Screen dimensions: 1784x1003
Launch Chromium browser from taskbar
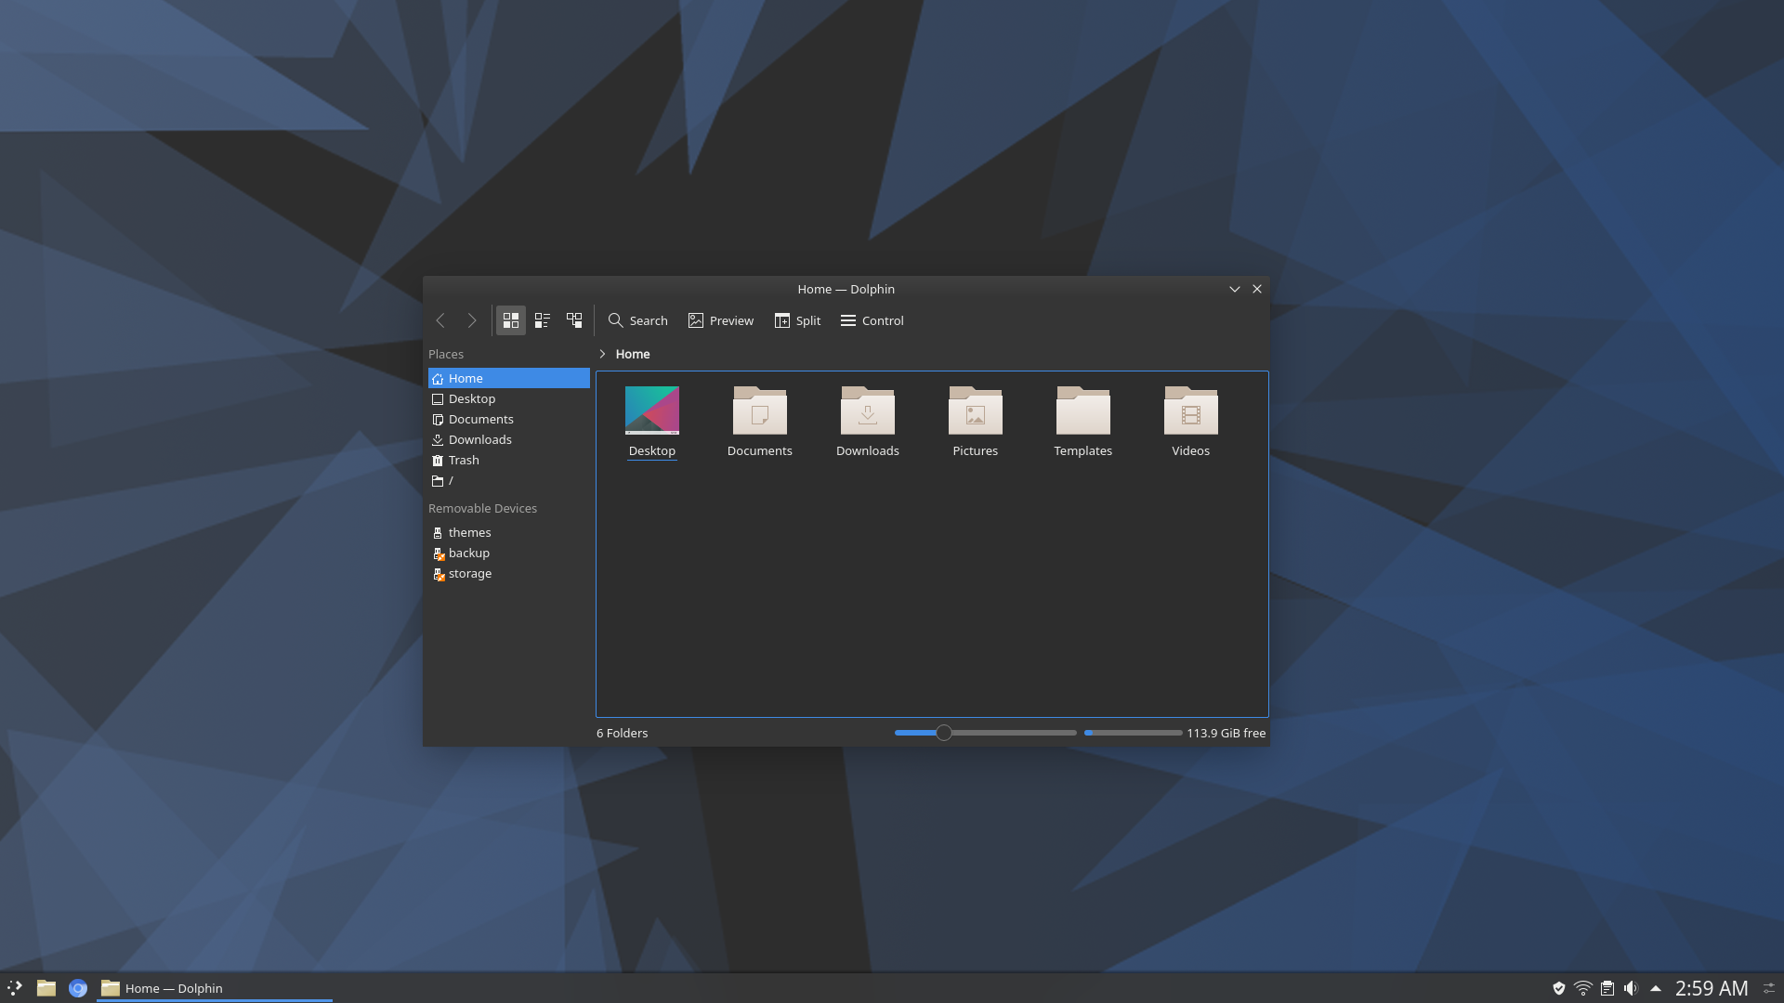pos(78,988)
